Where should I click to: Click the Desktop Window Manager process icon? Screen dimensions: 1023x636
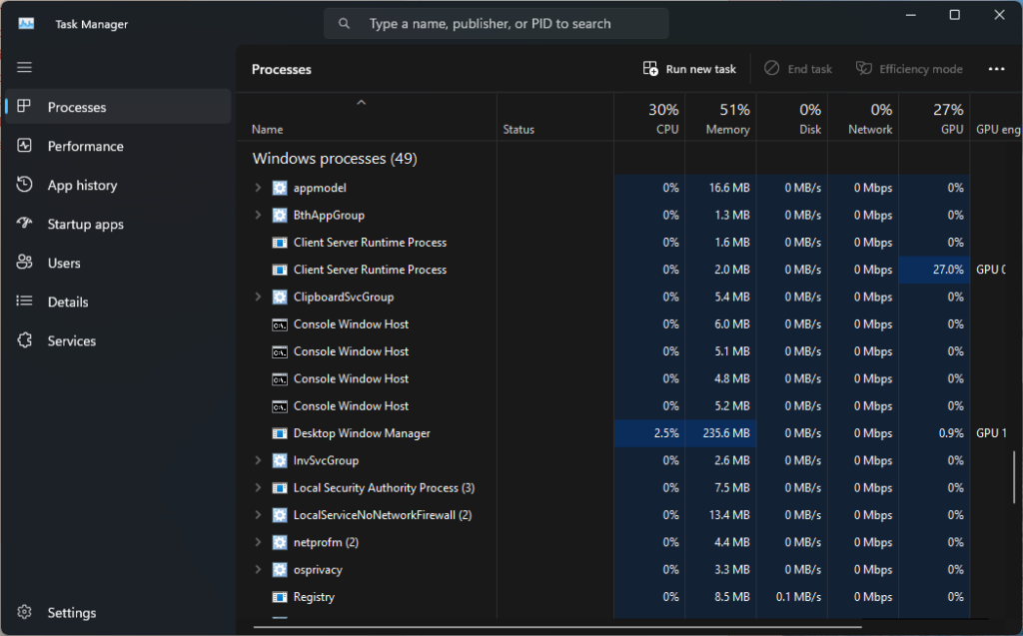coord(280,433)
